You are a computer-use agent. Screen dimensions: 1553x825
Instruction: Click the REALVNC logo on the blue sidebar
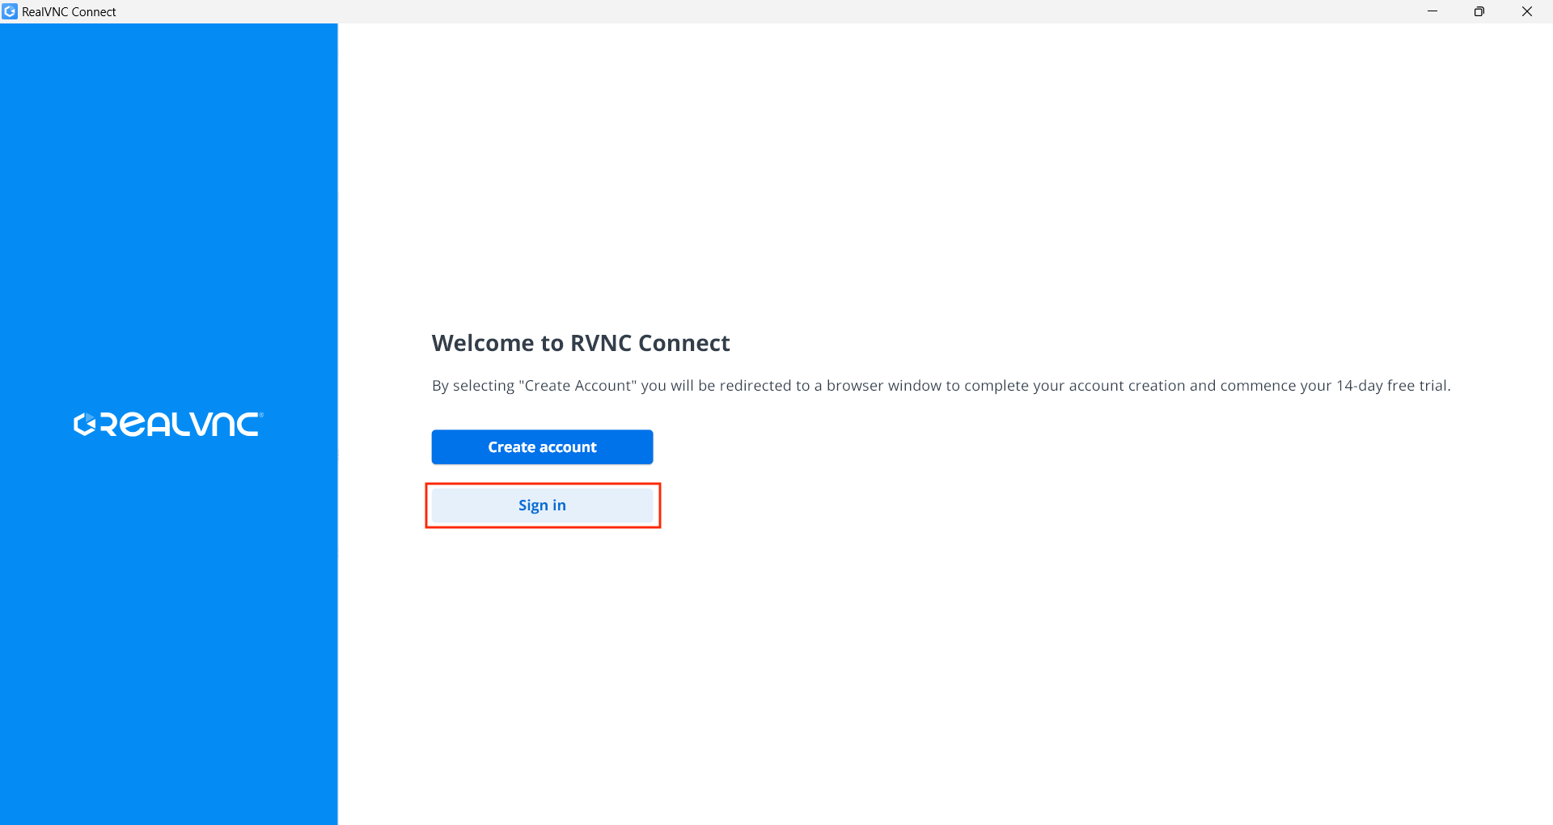pyautogui.click(x=167, y=424)
